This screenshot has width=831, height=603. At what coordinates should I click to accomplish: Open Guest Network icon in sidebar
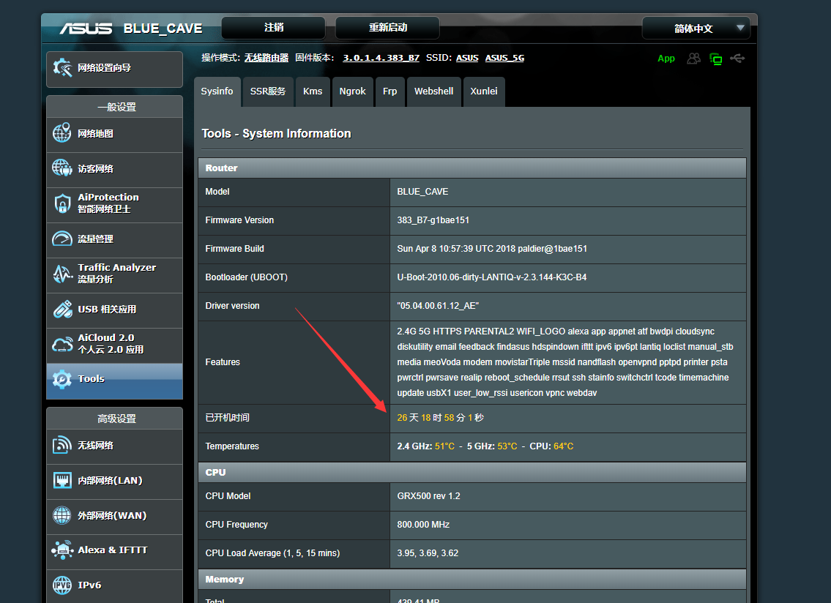point(62,168)
